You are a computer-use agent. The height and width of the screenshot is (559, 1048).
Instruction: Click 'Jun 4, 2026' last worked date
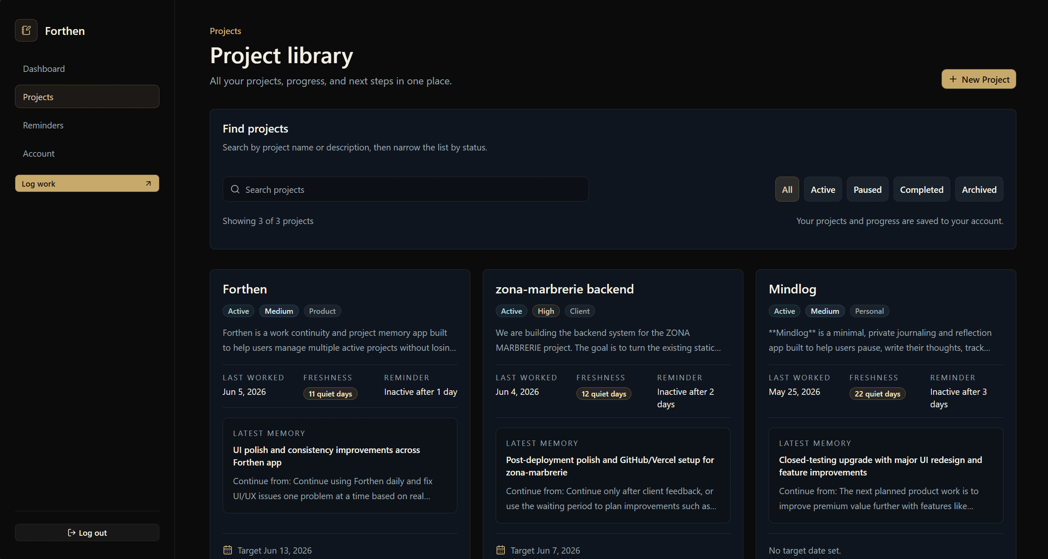517,392
